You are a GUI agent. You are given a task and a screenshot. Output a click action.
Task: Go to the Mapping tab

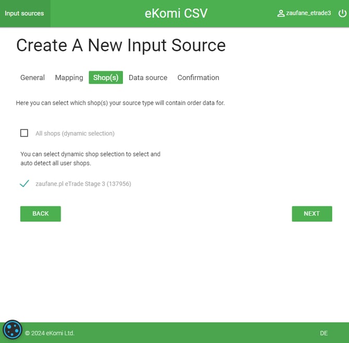[69, 77]
